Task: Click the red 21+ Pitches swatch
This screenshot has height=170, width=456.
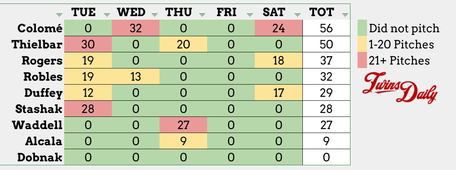Action: 362,60
